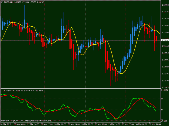Click the 28 Mar 22:00 time label

[x=87, y=124]
